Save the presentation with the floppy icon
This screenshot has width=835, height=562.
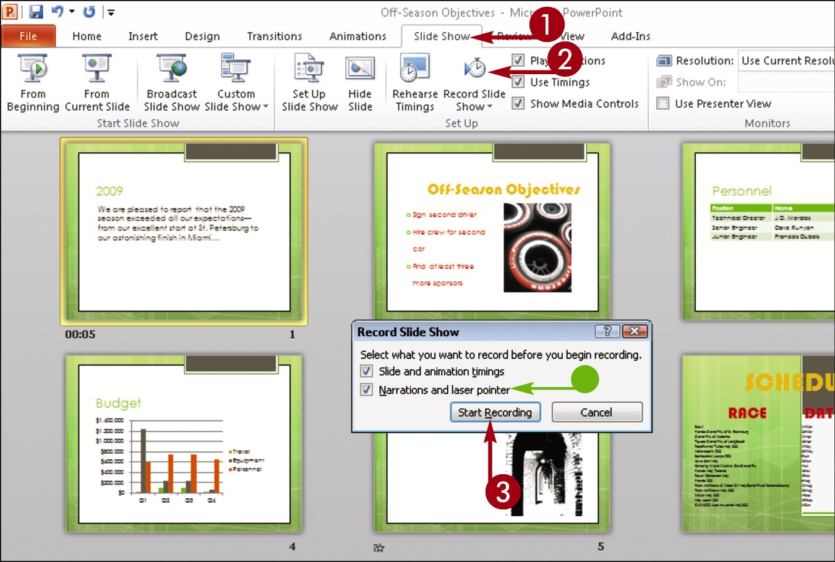point(36,11)
